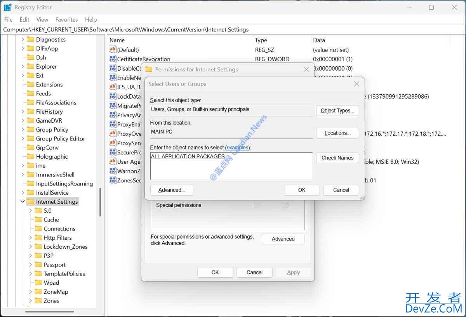Expand the Lockdown_Zones subkey

(x=31, y=247)
